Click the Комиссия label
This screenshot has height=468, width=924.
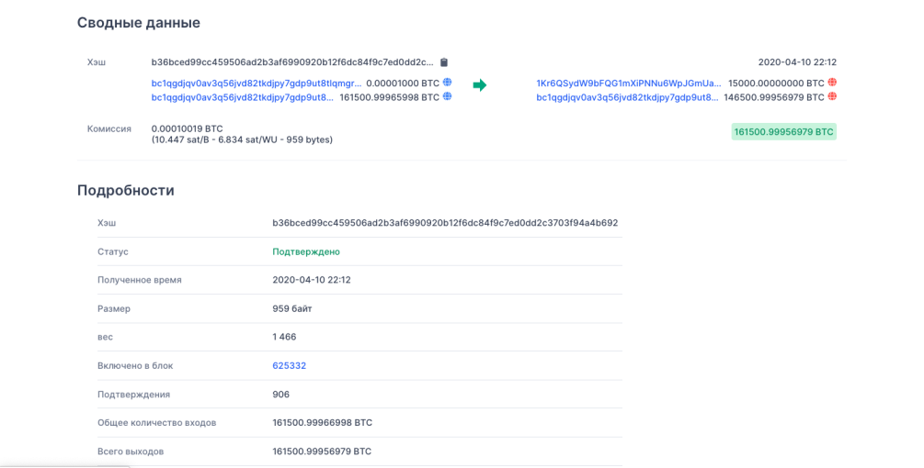(109, 128)
